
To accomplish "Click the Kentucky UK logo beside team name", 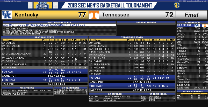I will (7, 15).
